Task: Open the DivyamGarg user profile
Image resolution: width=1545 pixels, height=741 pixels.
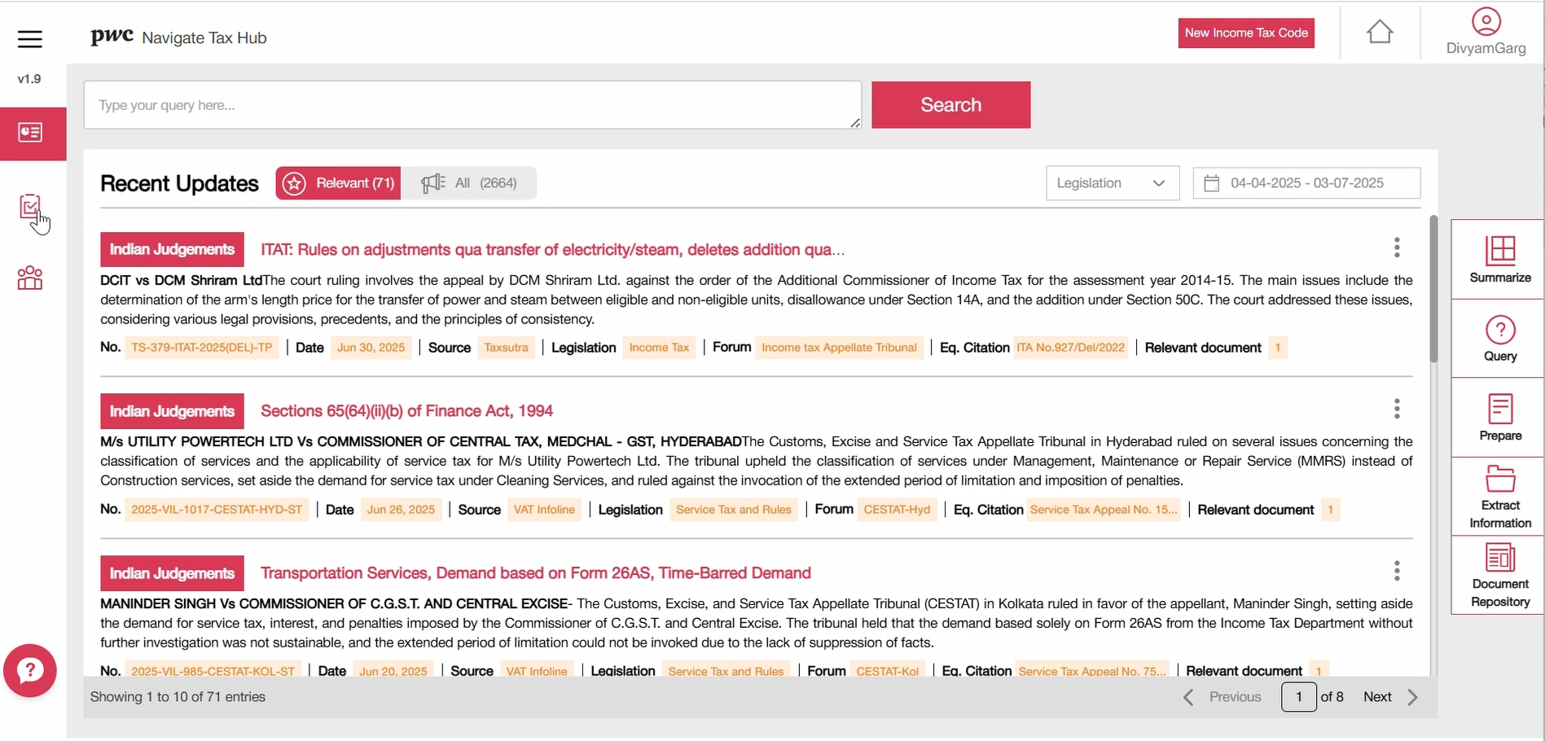Action: pos(1486,32)
